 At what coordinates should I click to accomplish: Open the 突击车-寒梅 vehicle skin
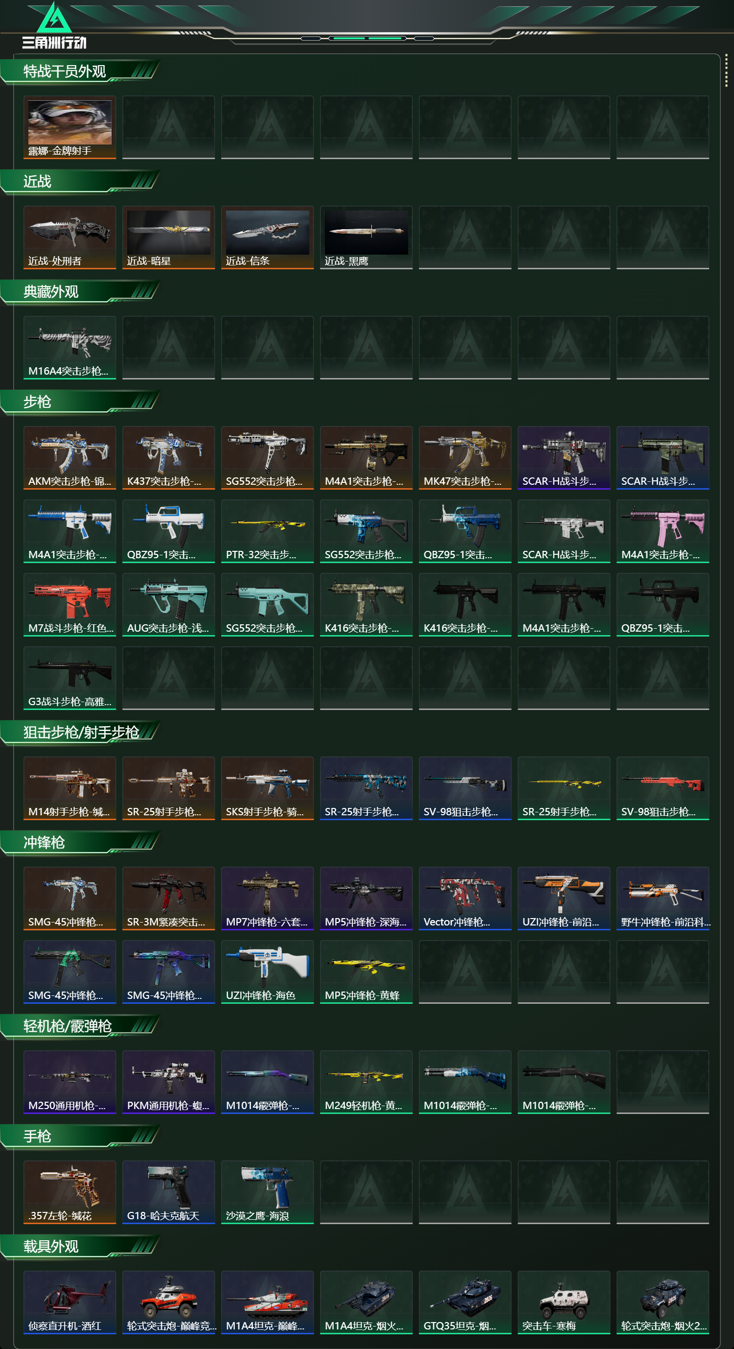tap(564, 1302)
